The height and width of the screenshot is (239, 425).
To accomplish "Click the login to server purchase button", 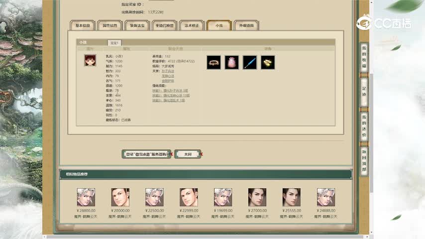I will [x=146, y=154].
